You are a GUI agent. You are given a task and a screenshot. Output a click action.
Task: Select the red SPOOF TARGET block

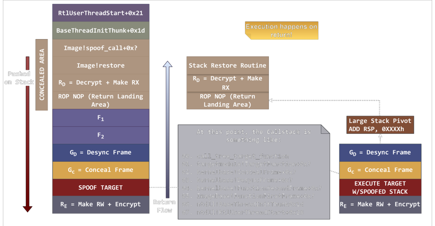(101, 187)
